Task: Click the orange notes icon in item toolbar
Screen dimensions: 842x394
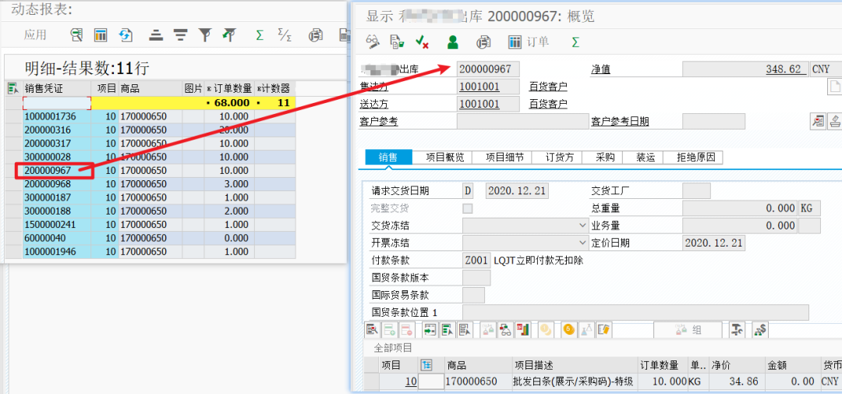Action: [x=604, y=329]
